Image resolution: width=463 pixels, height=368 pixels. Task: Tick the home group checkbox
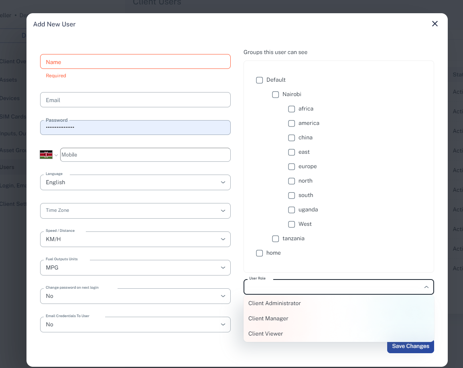(x=259, y=253)
